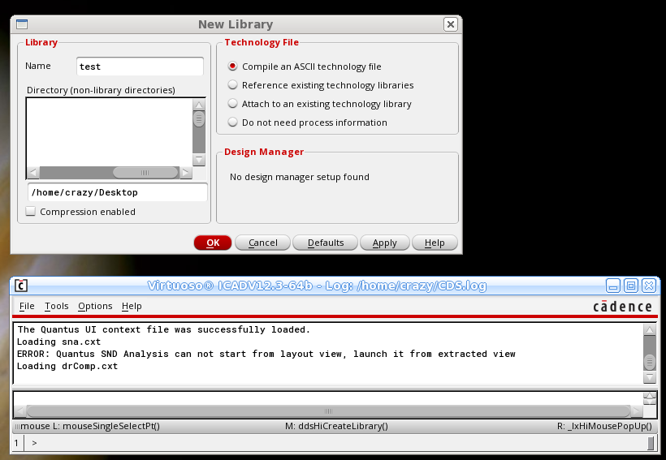Click log output scroll up arrow
This screenshot has height=460, width=666.
(x=650, y=329)
